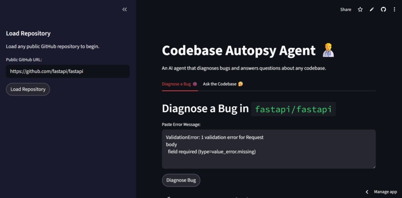Click the 'field required (type=value_error.missing)' line
This screenshot has height=198, width=402.
[x=212, y=152]
